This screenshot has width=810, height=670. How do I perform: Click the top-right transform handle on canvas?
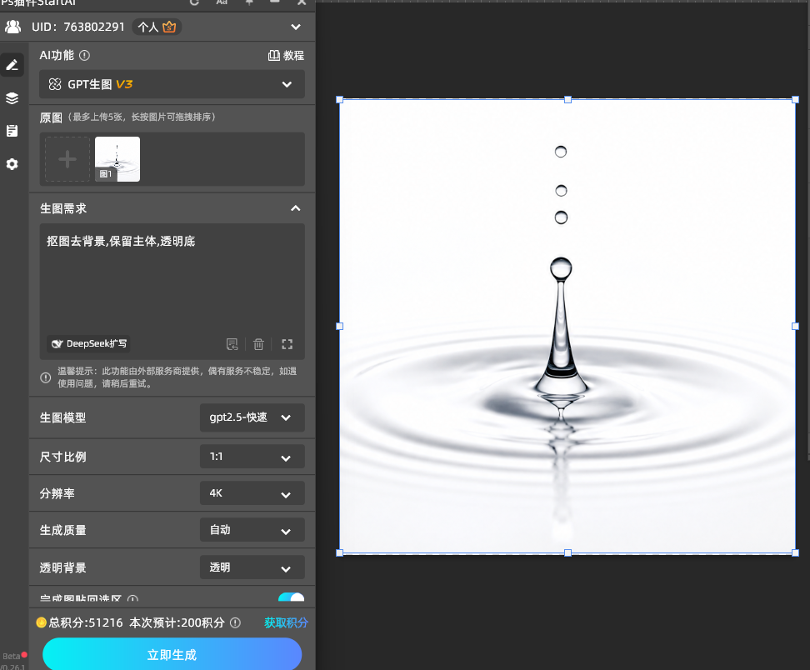point(795,100)
